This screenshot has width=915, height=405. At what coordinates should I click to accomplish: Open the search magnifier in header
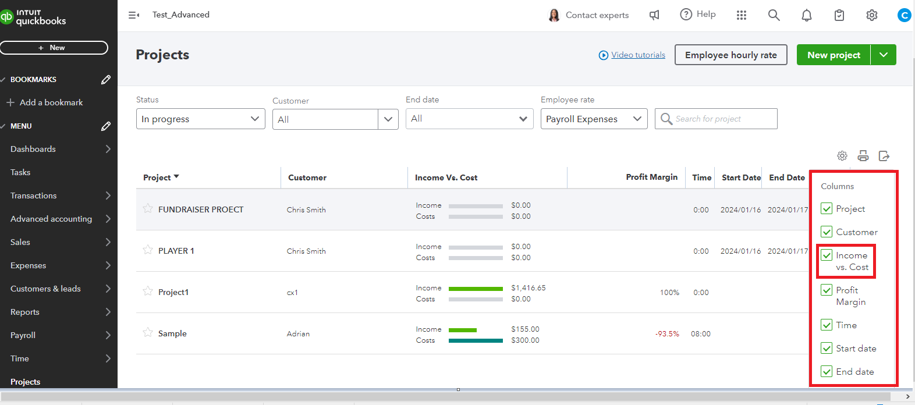click(774, 15)
